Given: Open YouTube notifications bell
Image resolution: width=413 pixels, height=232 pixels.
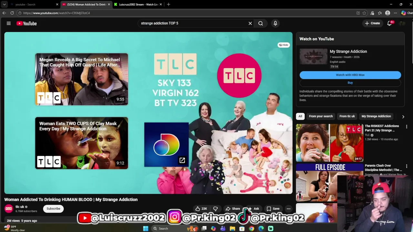Looking at the screenshot, I should click(x=389, y=23).
